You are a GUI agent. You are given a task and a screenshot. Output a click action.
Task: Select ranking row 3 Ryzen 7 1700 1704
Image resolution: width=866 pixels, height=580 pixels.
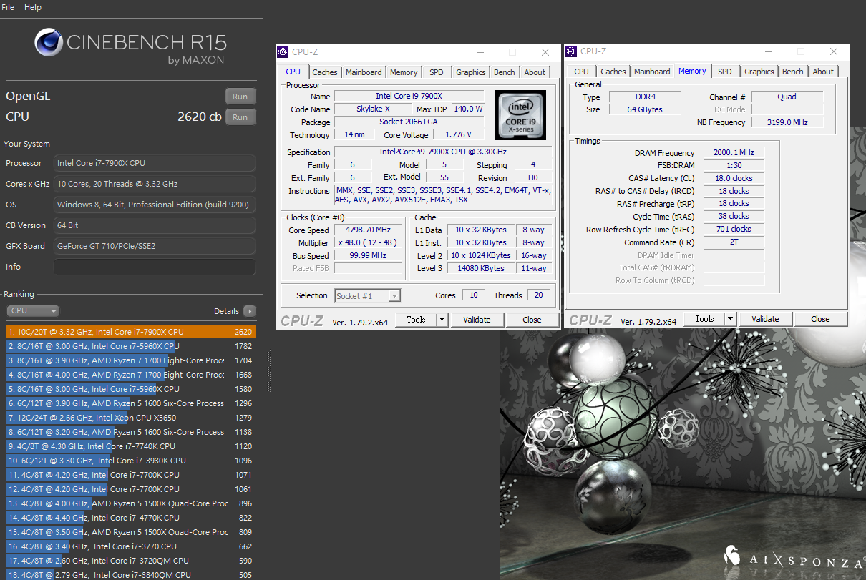pyautogui.click(x=131, y=360)
